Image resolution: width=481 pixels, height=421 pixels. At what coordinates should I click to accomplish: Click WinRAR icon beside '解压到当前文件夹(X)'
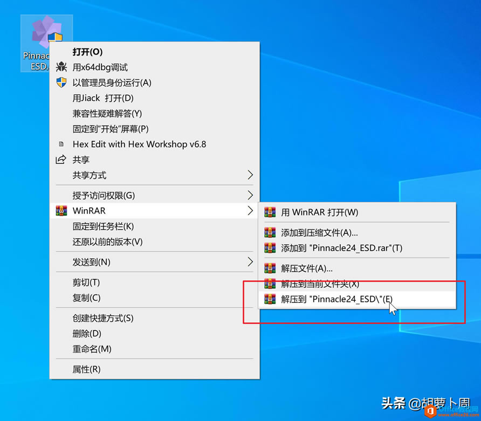point(270,284)
